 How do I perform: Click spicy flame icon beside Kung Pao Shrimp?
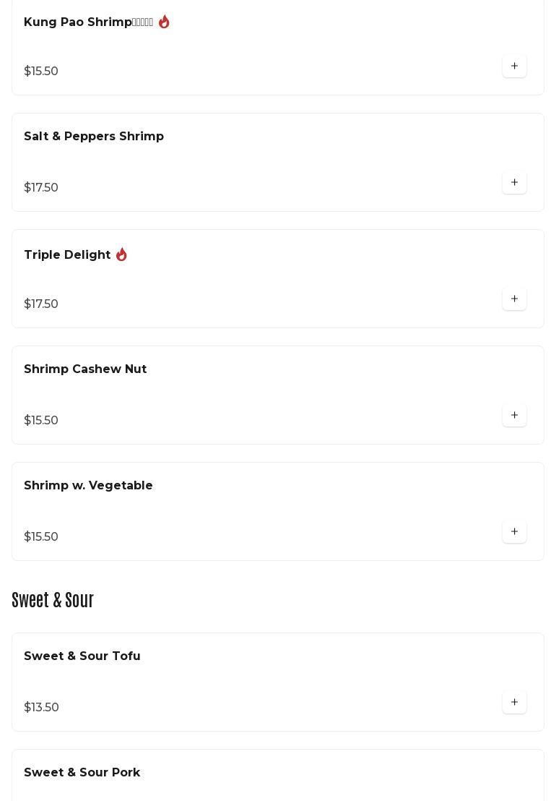click(164, 22)
